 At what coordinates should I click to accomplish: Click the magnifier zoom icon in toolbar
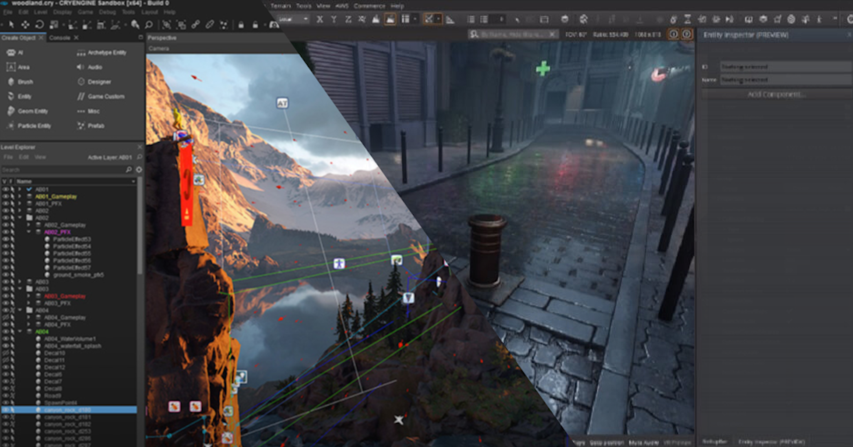149,24
